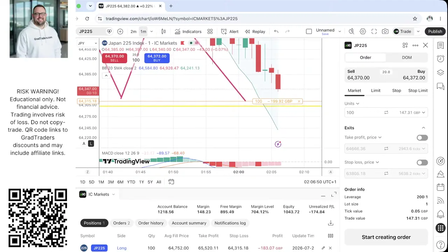448x252 pixels.
Task: Open the help icon in right sidebar
Action: pyautogui.click(x=441, y=245)
